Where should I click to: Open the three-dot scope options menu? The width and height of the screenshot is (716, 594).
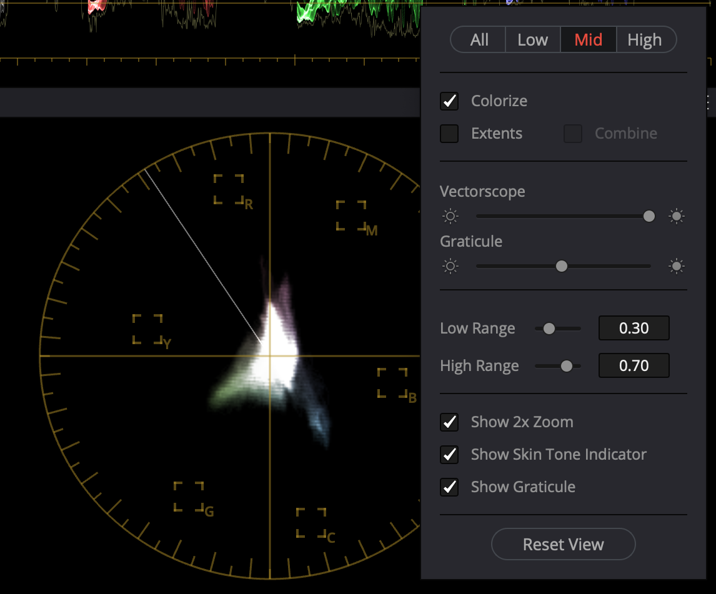click(x=708, y=102)
